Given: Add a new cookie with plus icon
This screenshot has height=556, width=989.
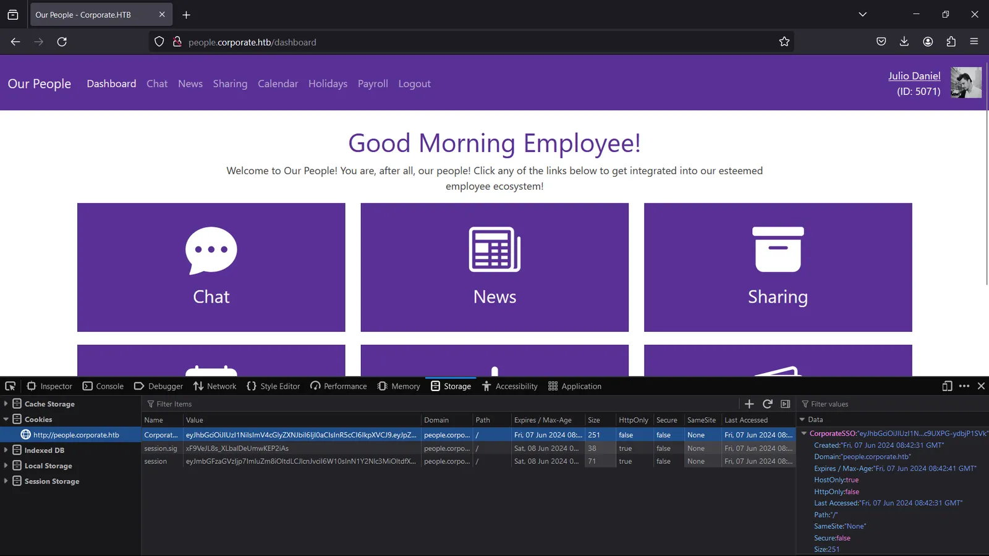Looking at the screenshot, I should click(x=749, y=404).
